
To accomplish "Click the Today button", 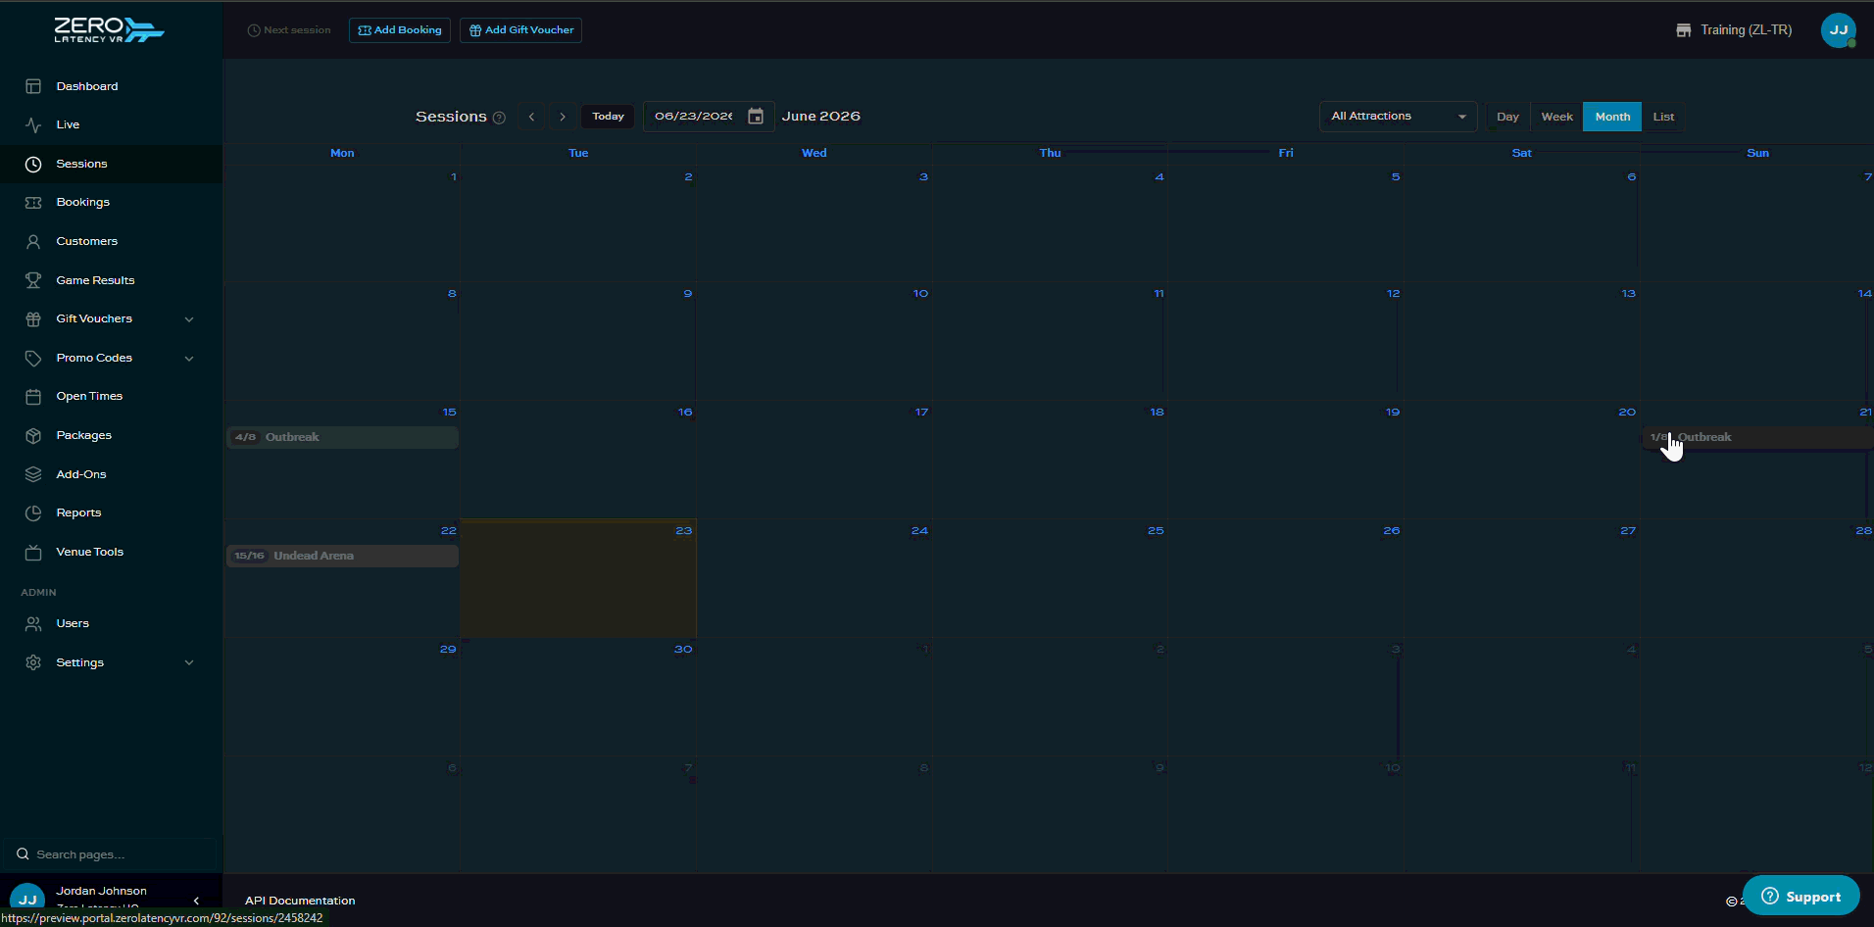I will click(608, 117).
